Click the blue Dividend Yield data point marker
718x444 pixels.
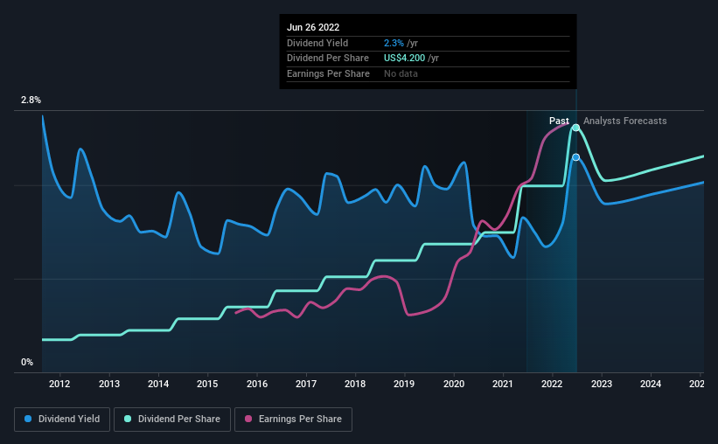(576, 157)
